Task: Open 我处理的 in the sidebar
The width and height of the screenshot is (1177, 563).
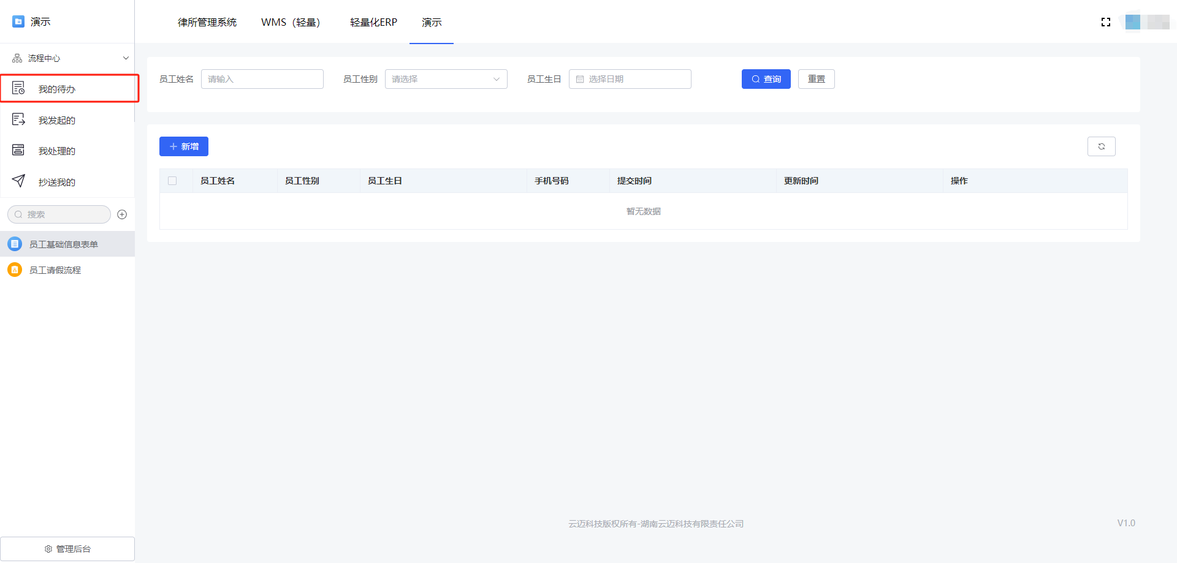Action: [x=56, y=151]
